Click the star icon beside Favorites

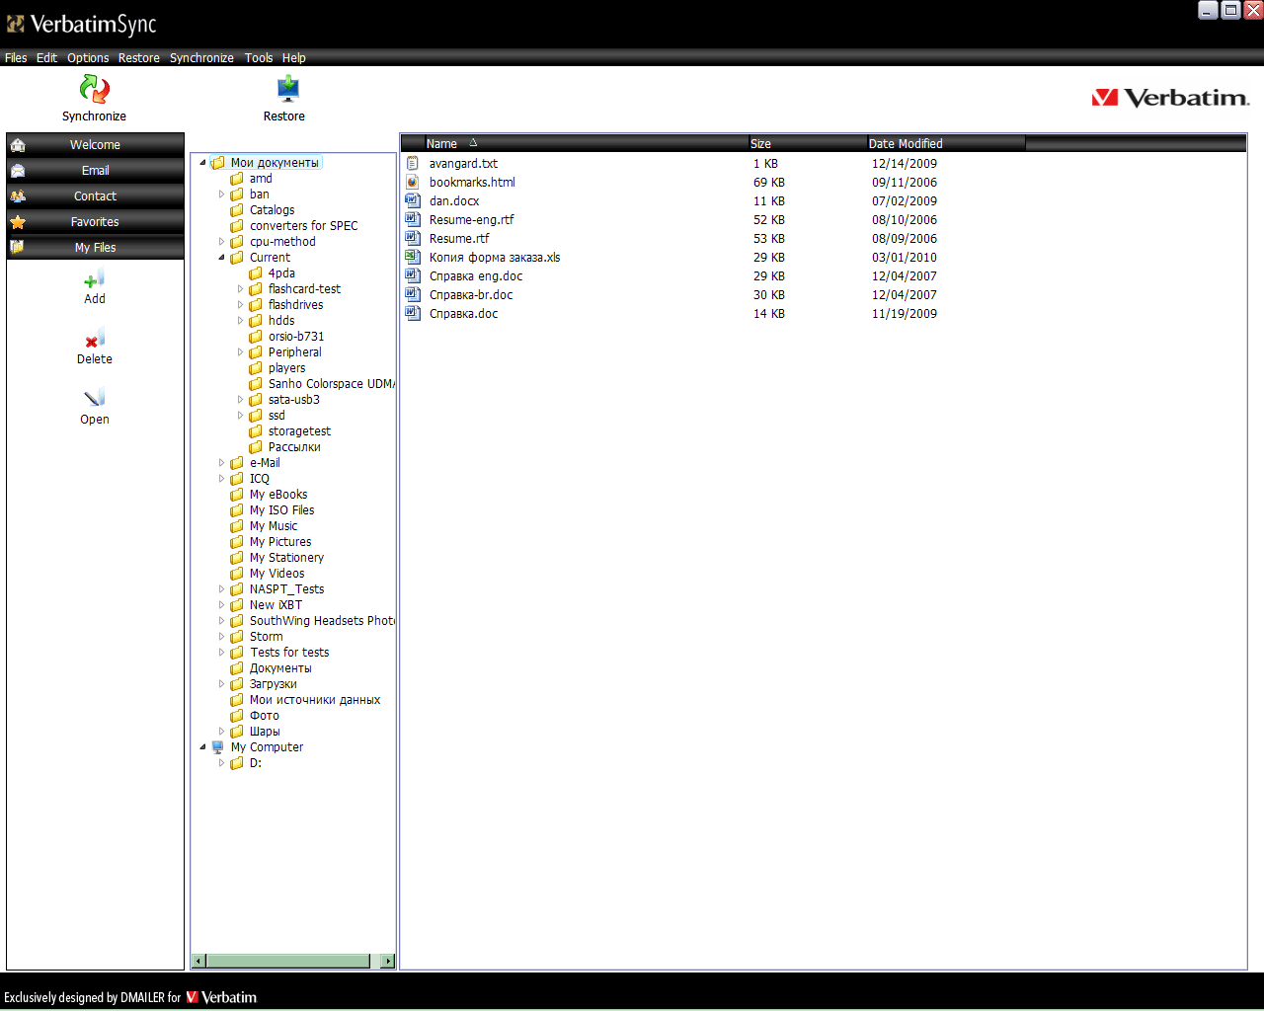coord(18,222)
